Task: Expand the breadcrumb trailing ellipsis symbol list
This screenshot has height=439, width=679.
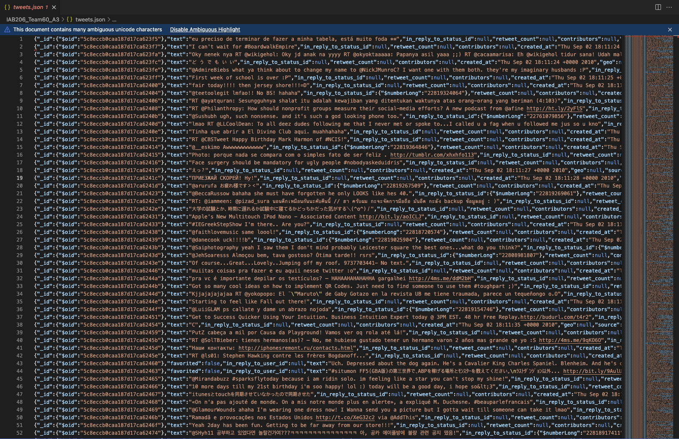Action: (114, 19)
